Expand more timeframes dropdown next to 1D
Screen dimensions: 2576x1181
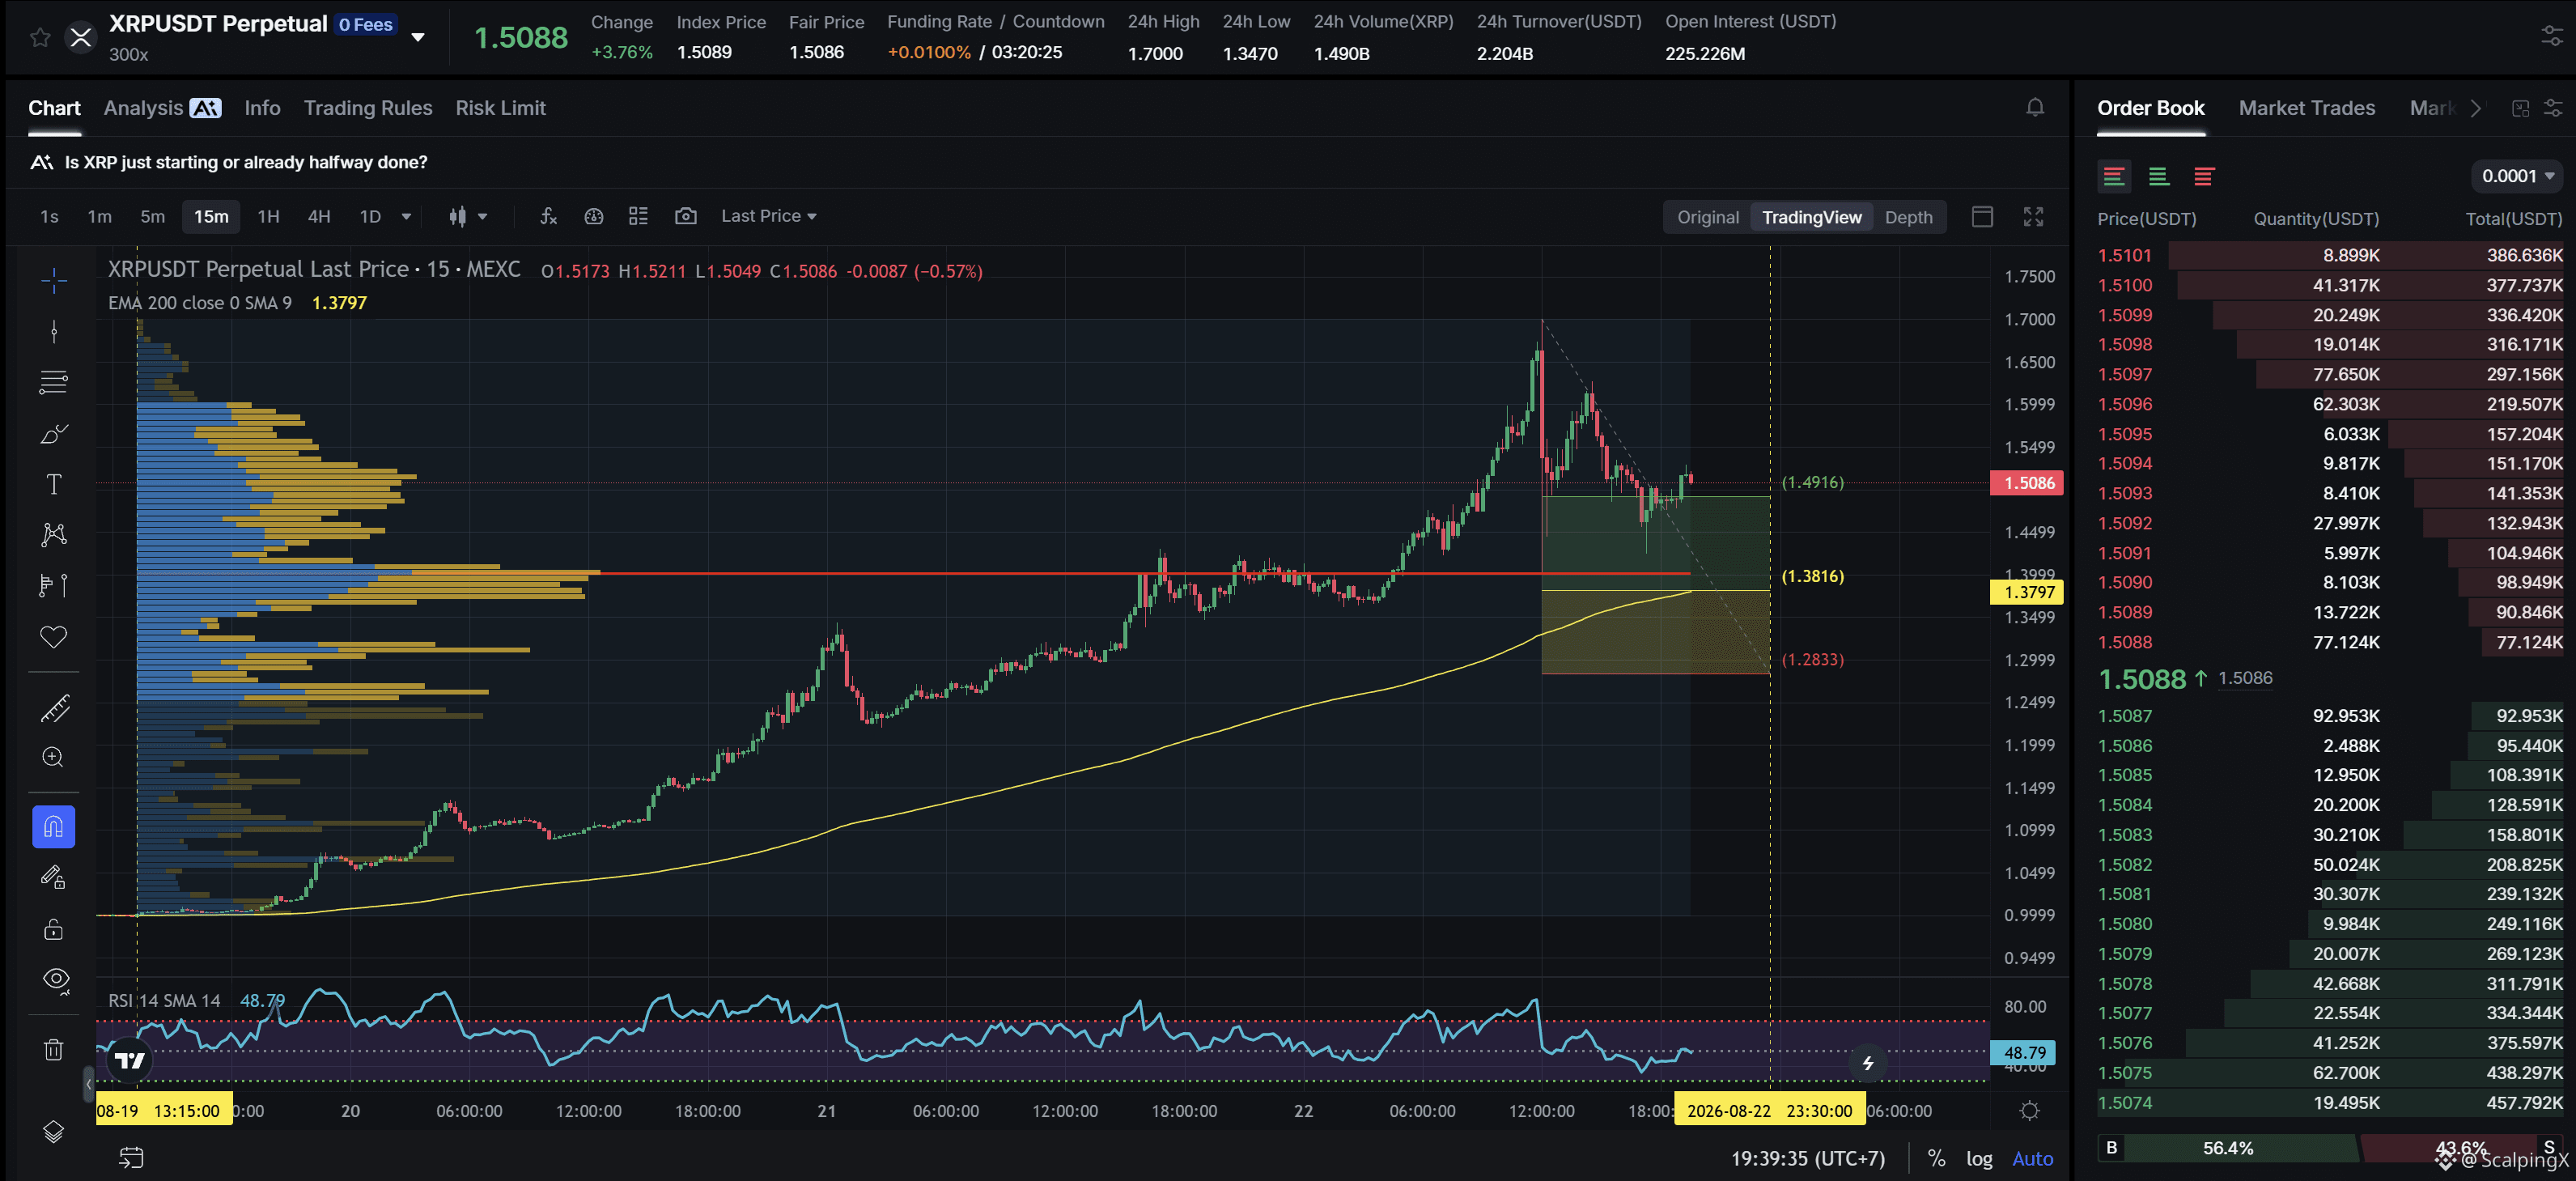tap(406, 216)
